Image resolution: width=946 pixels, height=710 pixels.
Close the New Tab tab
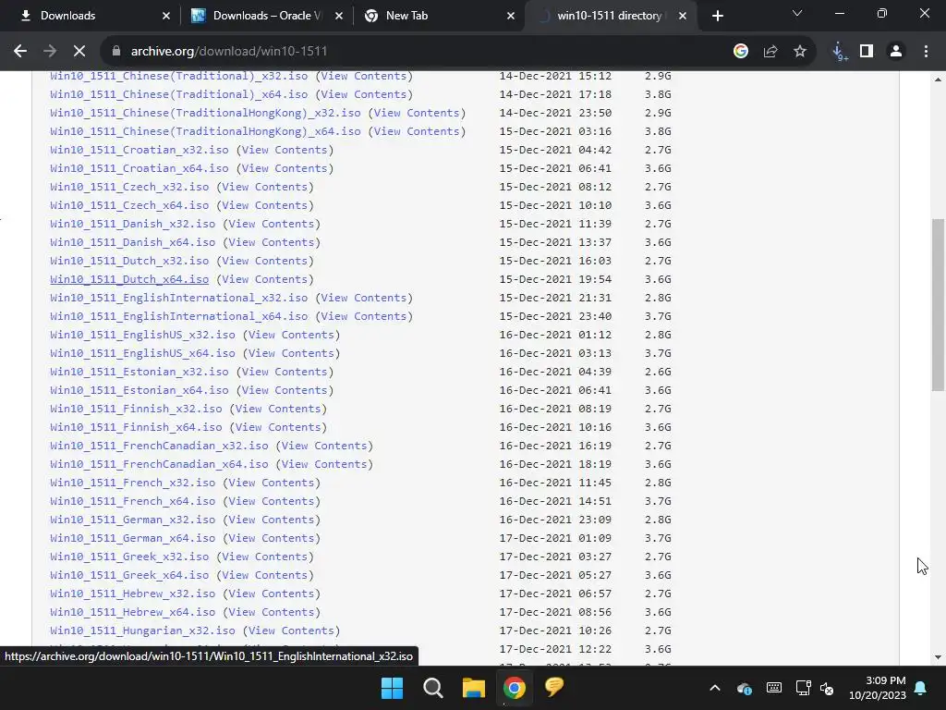point(511,16)
